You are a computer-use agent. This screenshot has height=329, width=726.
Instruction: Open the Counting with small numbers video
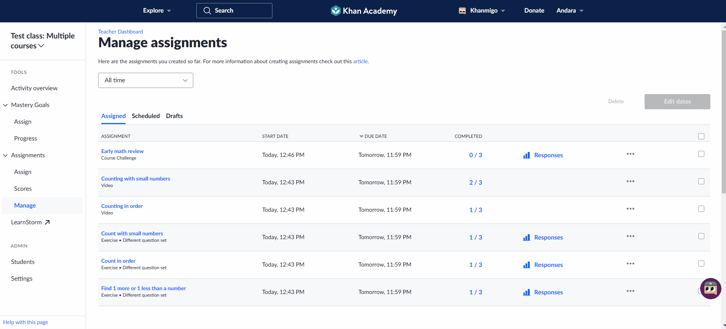click(x=136, y=179)
